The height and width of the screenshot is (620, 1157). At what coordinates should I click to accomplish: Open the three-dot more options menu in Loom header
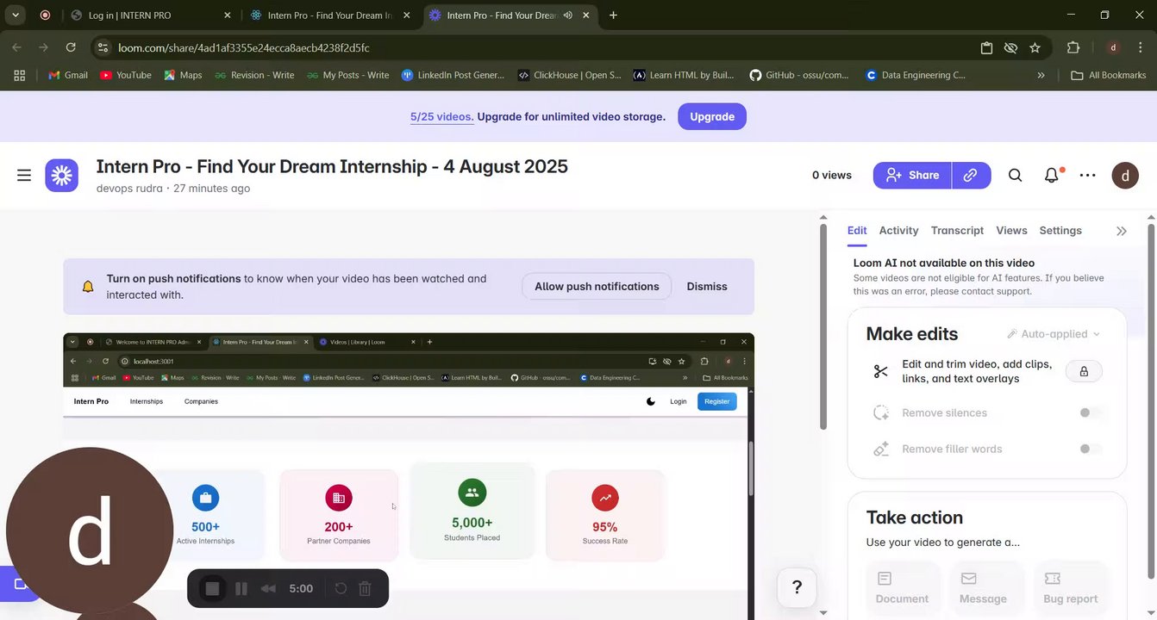pyautogui.click(x=1088, y=175)
